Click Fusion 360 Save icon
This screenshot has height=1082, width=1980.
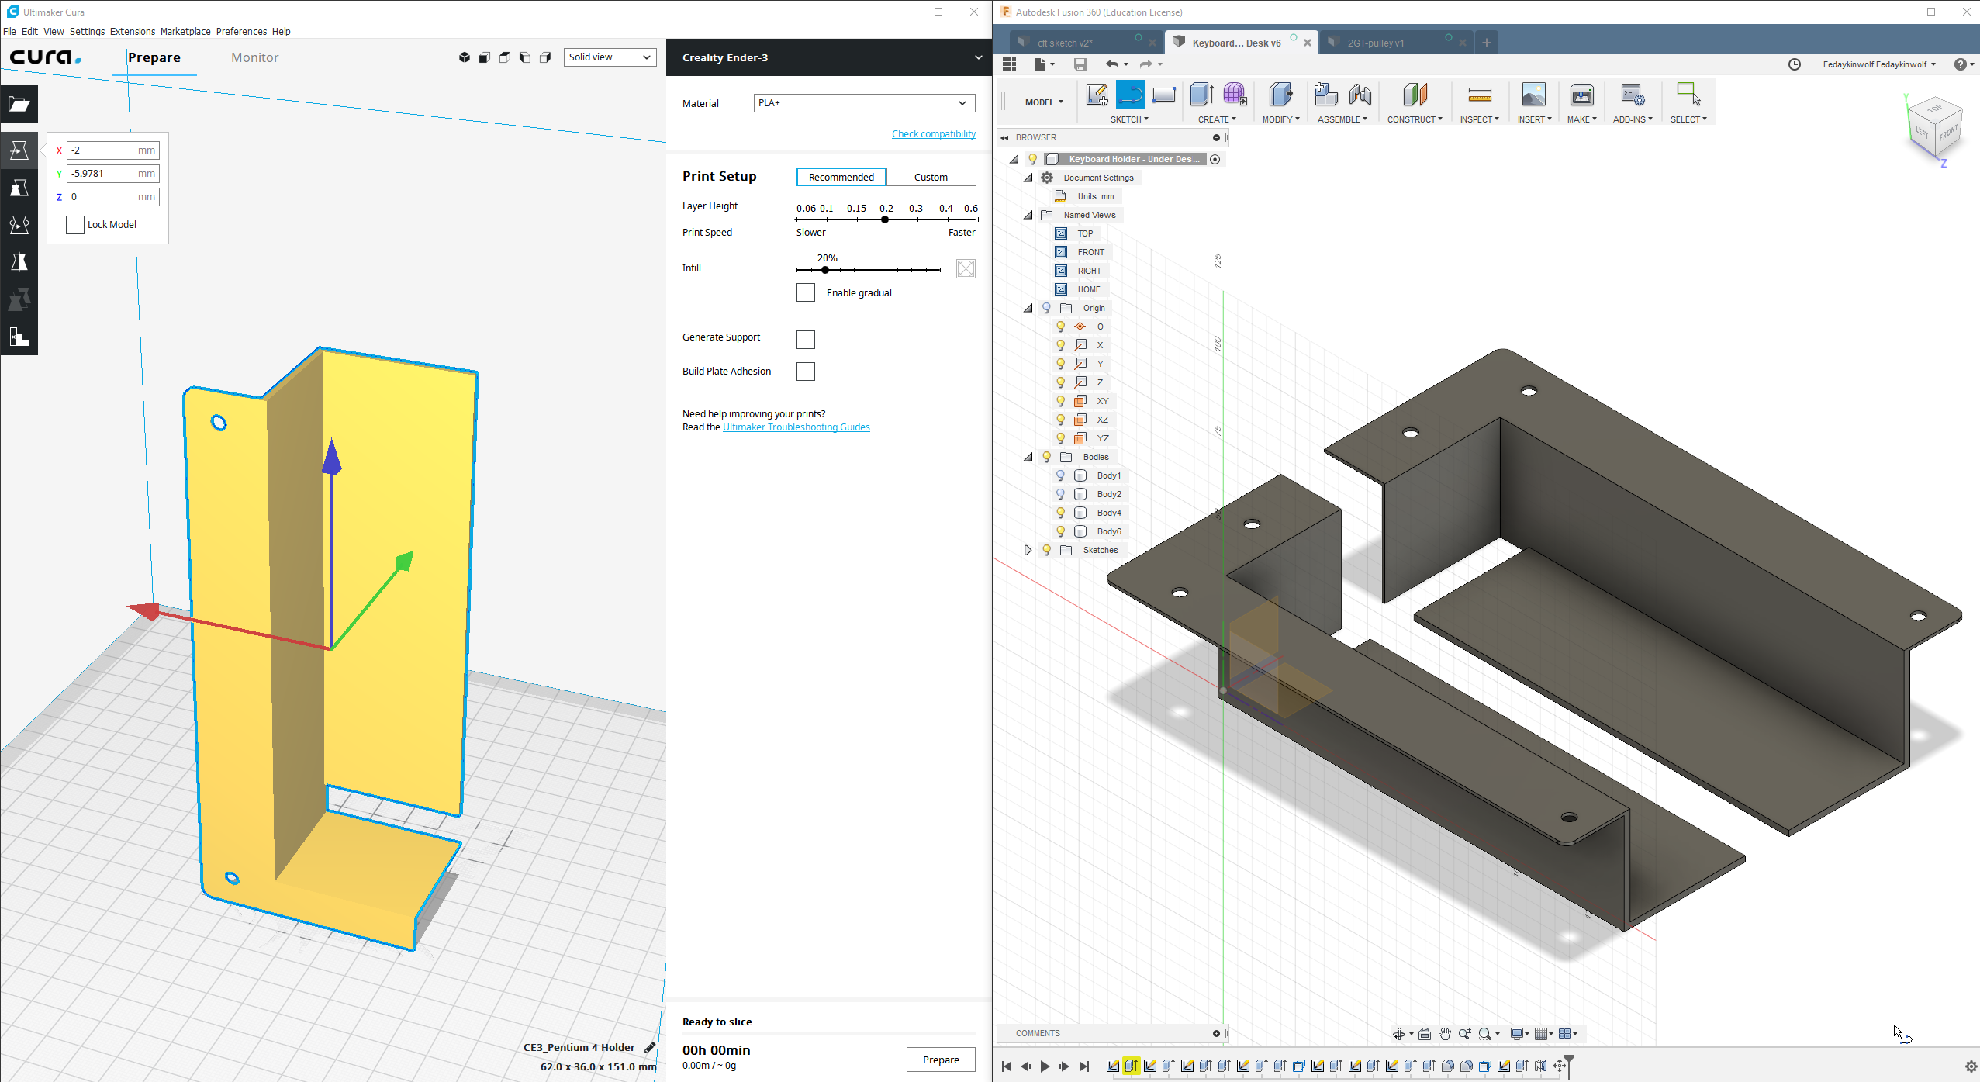point(1080,64)
